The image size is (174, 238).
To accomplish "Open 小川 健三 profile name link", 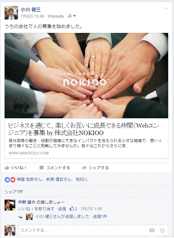I will (31, 9).
